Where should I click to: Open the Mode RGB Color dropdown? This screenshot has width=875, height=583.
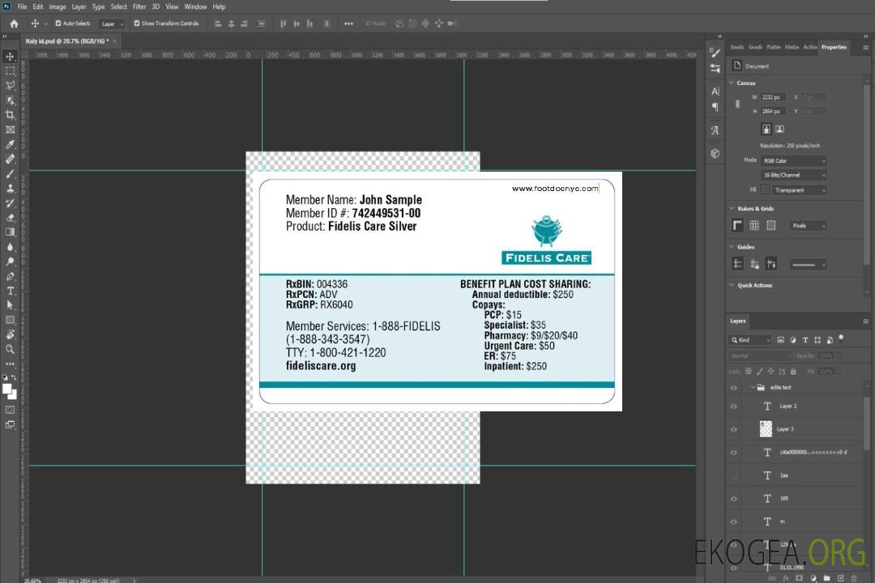click(793, 160)
